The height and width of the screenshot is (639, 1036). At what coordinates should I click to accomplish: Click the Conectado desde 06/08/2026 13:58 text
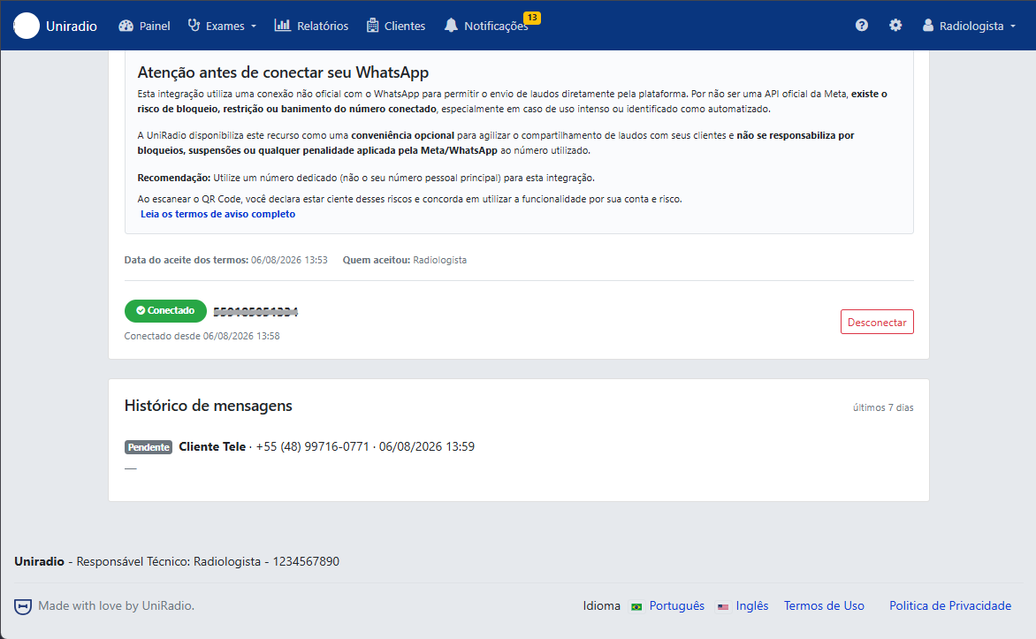click(202, 337)
